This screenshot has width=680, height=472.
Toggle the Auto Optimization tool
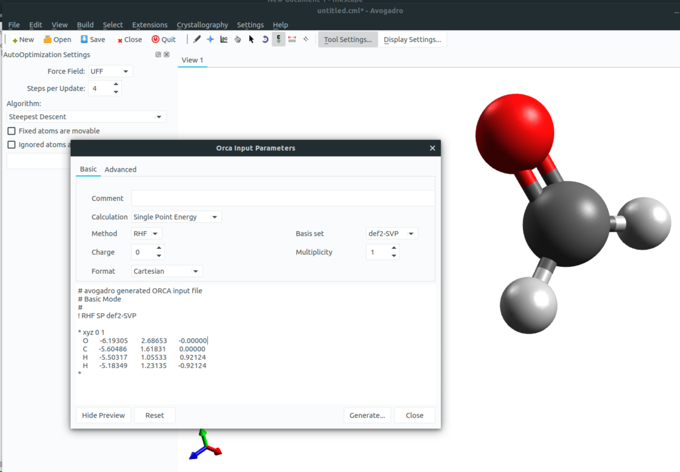279,39
